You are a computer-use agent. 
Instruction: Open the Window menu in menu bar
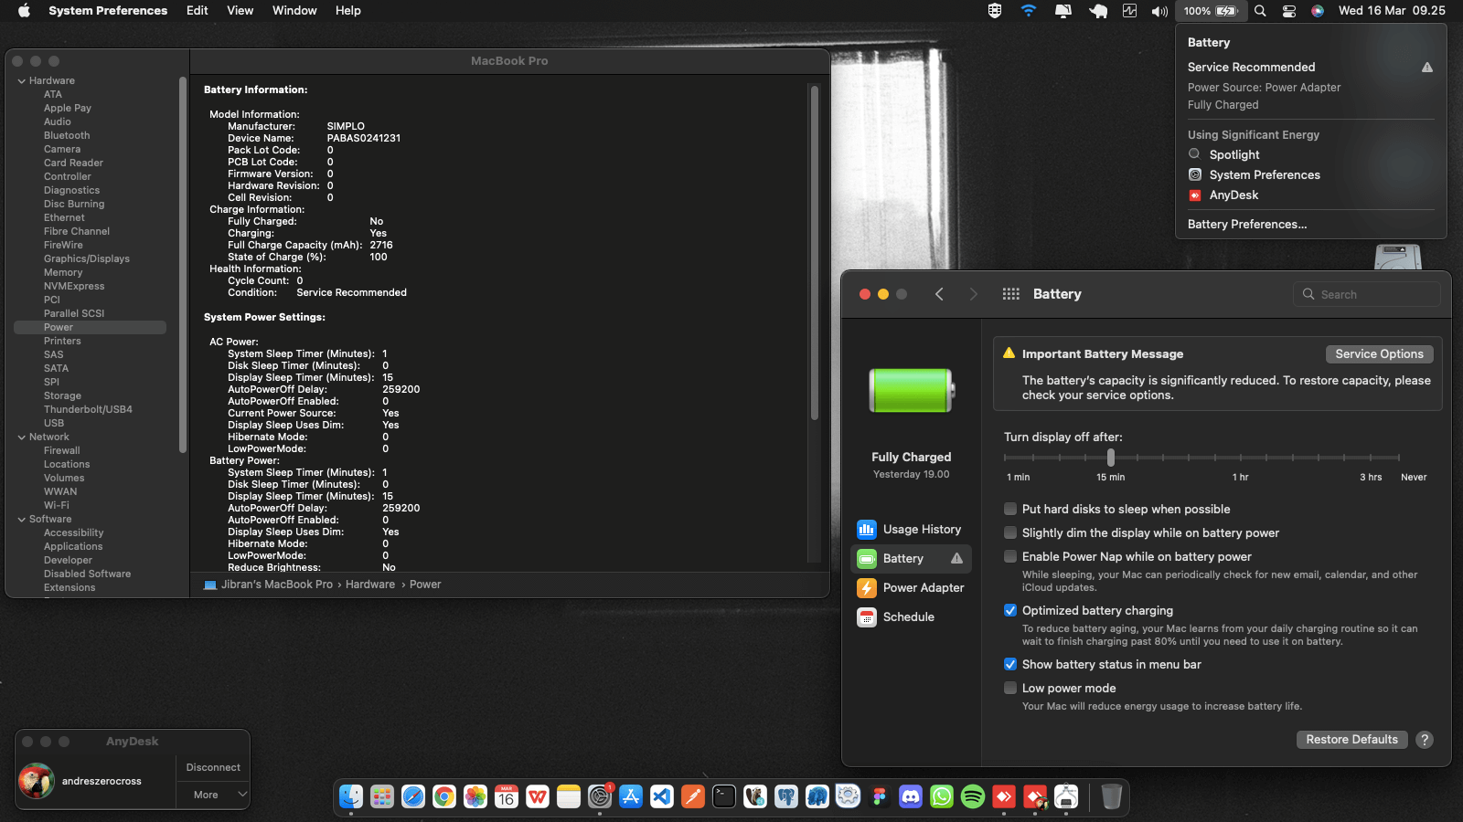(294, 11)
